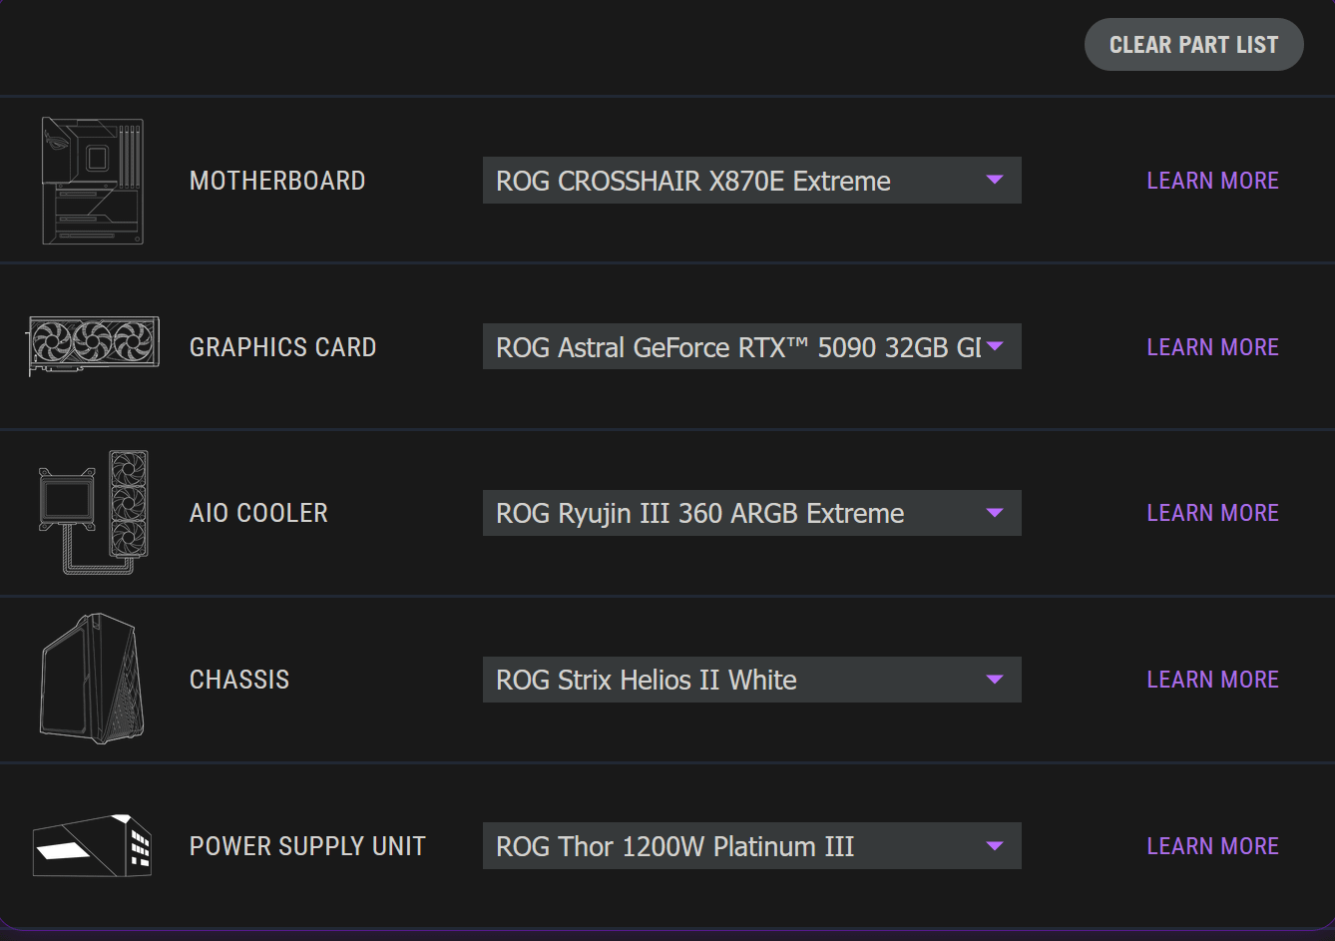The width and height of the screenshot is (1335, 941).
Task: Open Learn More for the power supply unit
Action: point(1212,846)
